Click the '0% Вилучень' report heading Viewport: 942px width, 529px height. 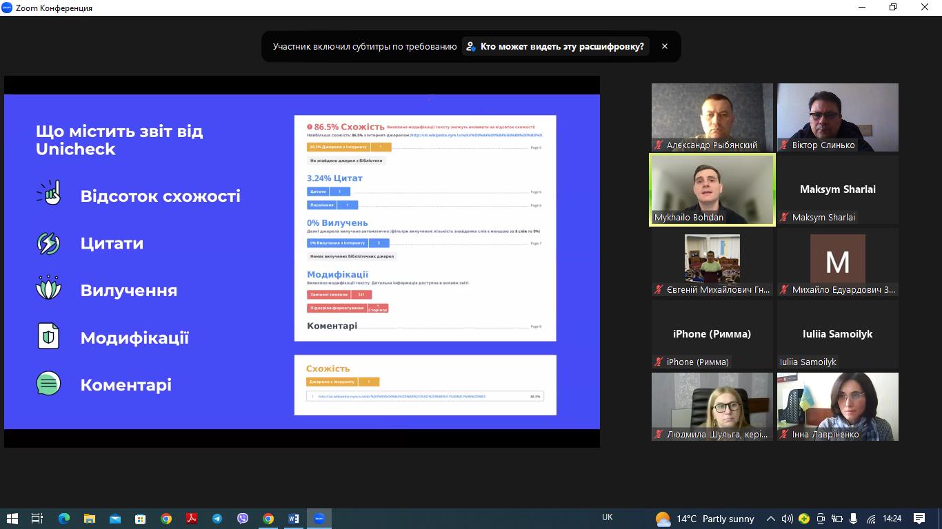point(337,223)
